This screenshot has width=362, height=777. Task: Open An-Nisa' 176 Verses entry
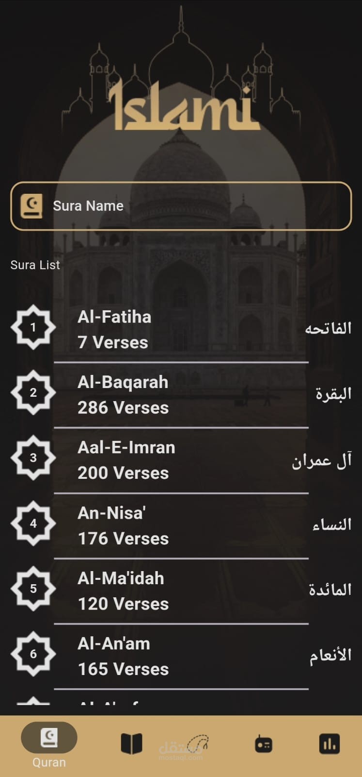[x=123, y=526]
